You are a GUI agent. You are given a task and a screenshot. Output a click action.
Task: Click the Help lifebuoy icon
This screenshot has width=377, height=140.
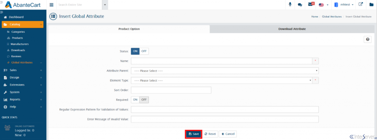point(5,107)
